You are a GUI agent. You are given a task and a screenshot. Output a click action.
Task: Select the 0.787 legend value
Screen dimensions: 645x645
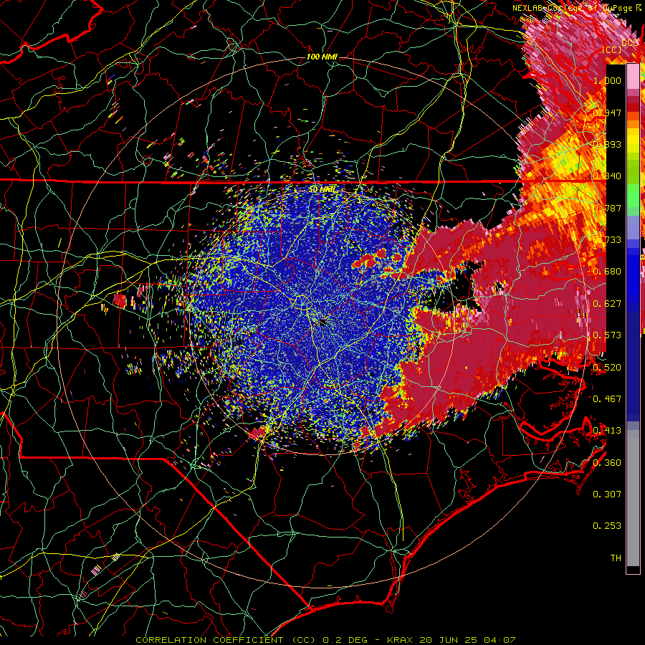607,208
